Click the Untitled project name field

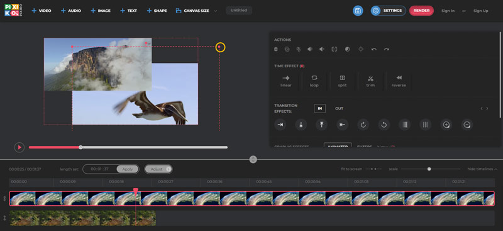pos(239,10)
